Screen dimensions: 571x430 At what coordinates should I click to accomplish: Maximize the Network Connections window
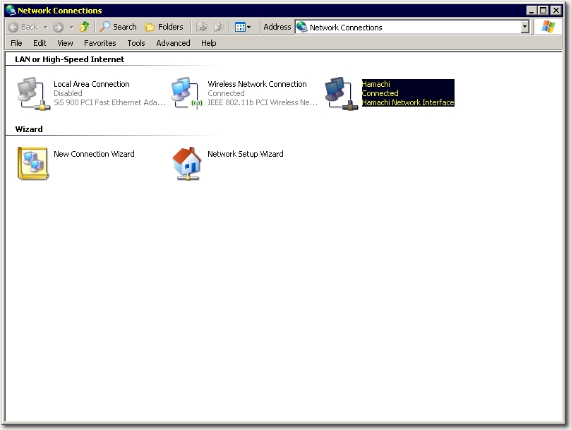(x=543, y=10)
